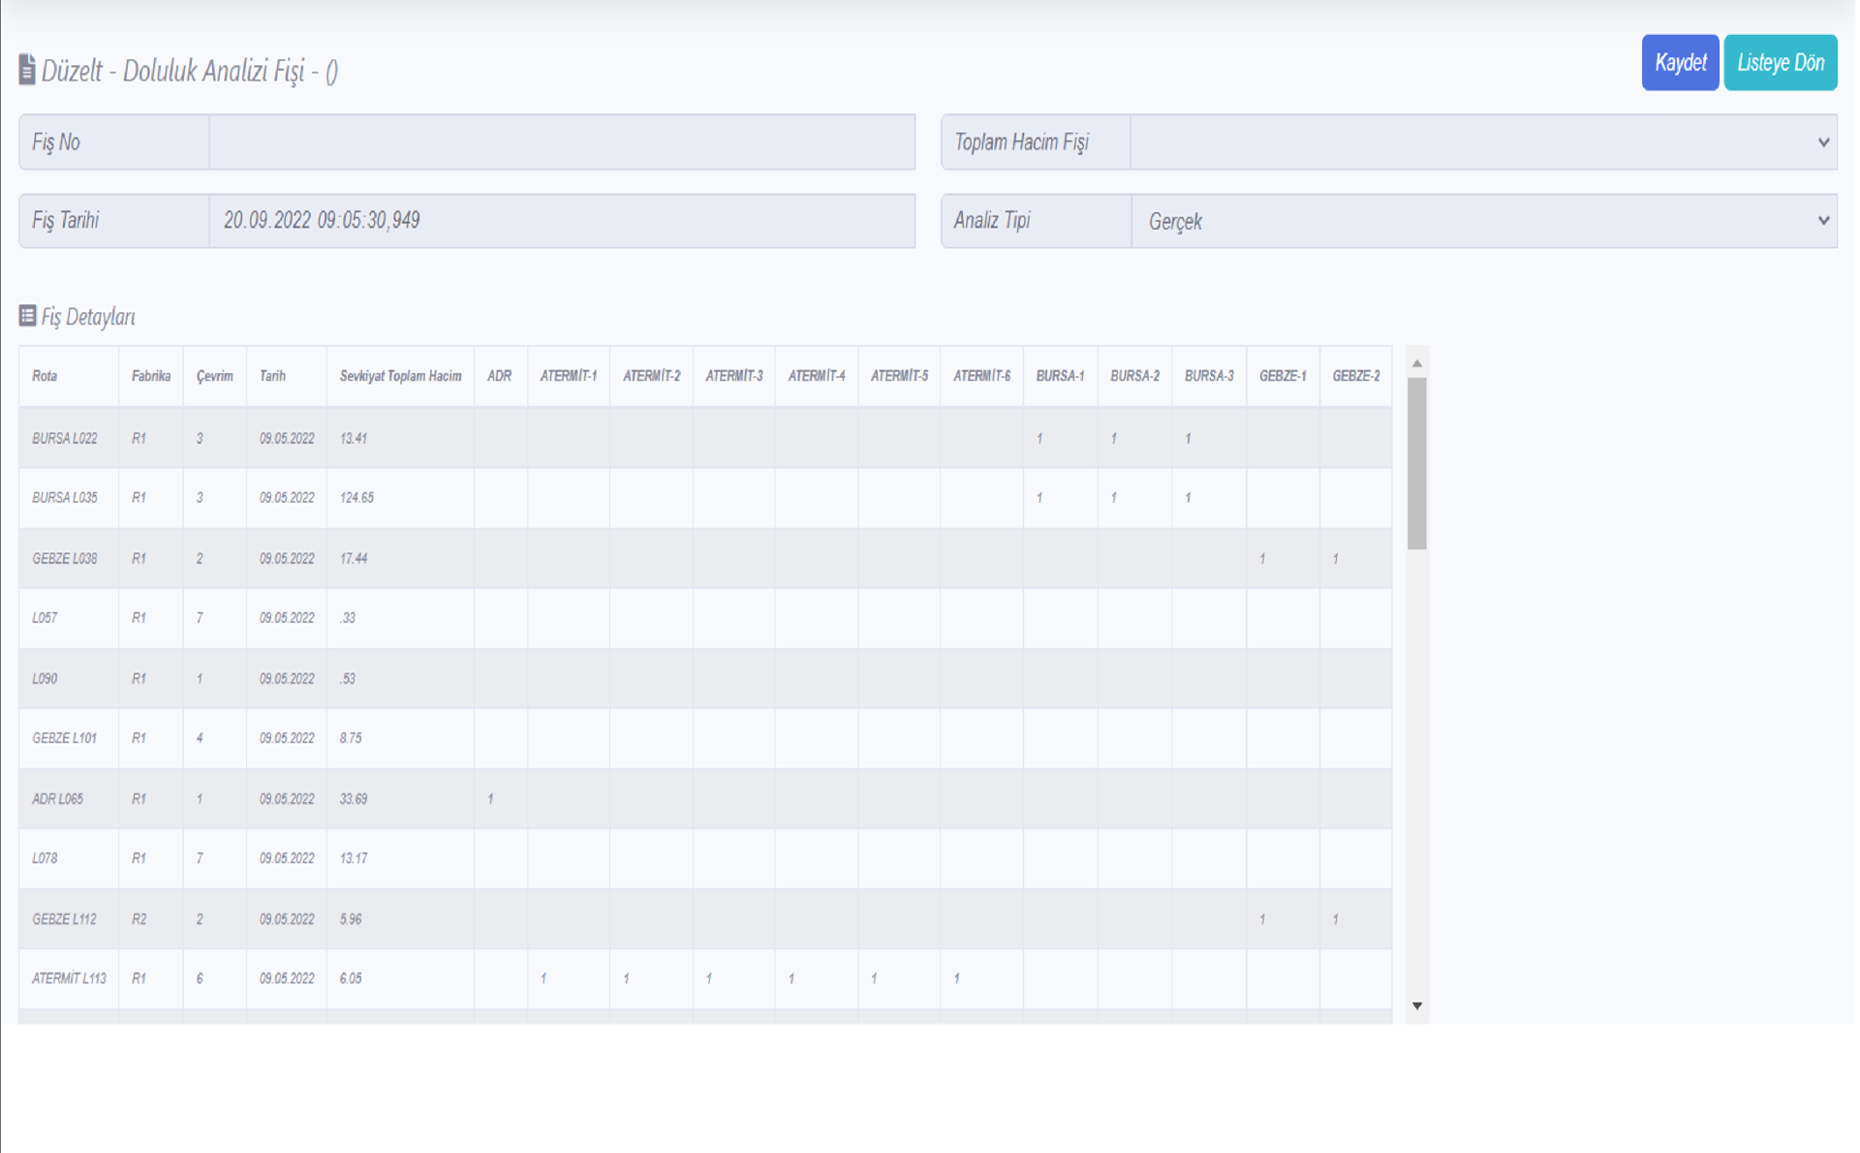The width and height of the screenshot is (1860, 1153).
Task: Click the ADR cell of ADR L065
Action: [500, 798]
